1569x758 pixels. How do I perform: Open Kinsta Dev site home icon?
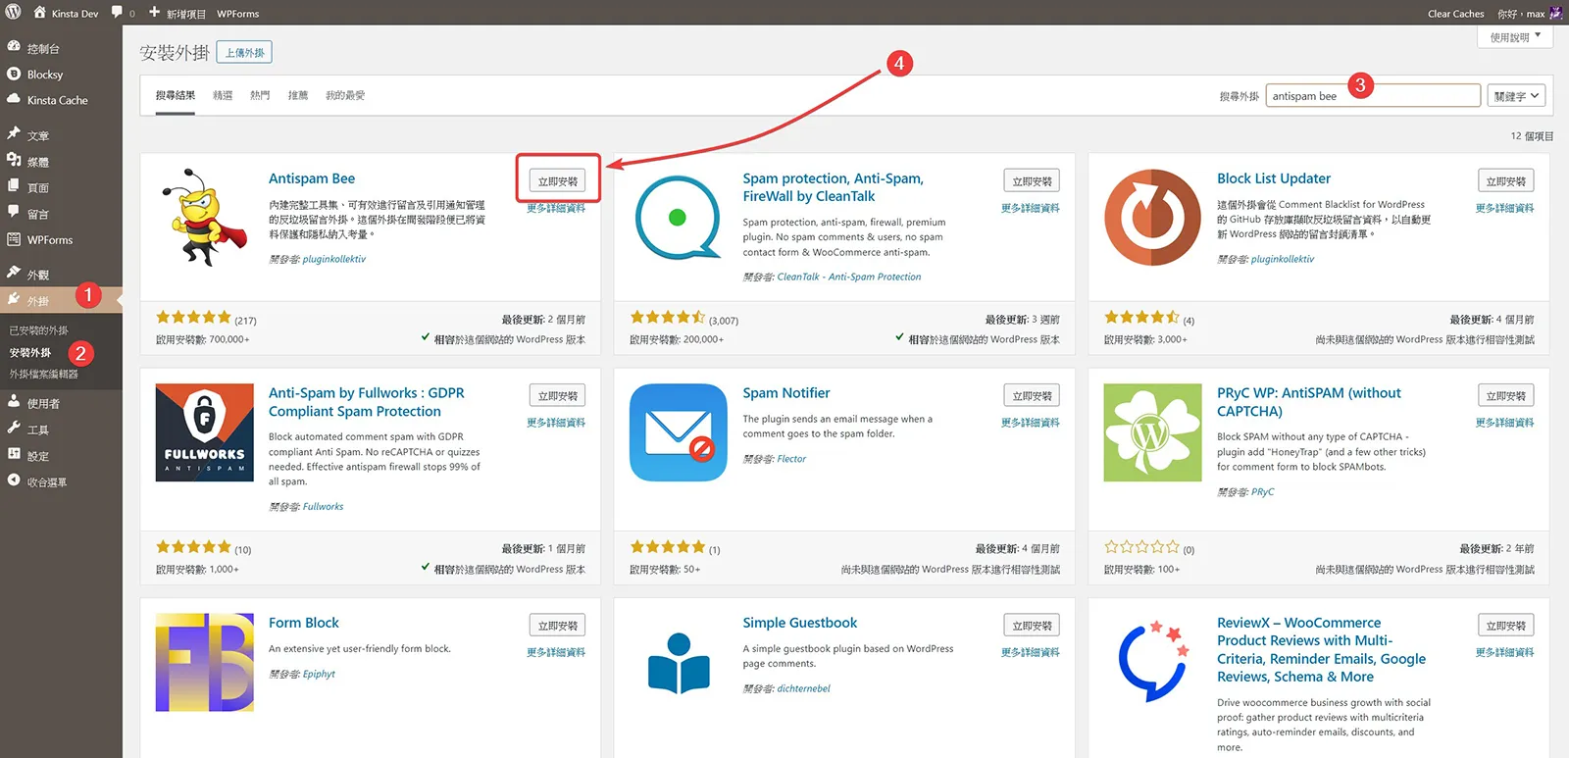point(40,13)
